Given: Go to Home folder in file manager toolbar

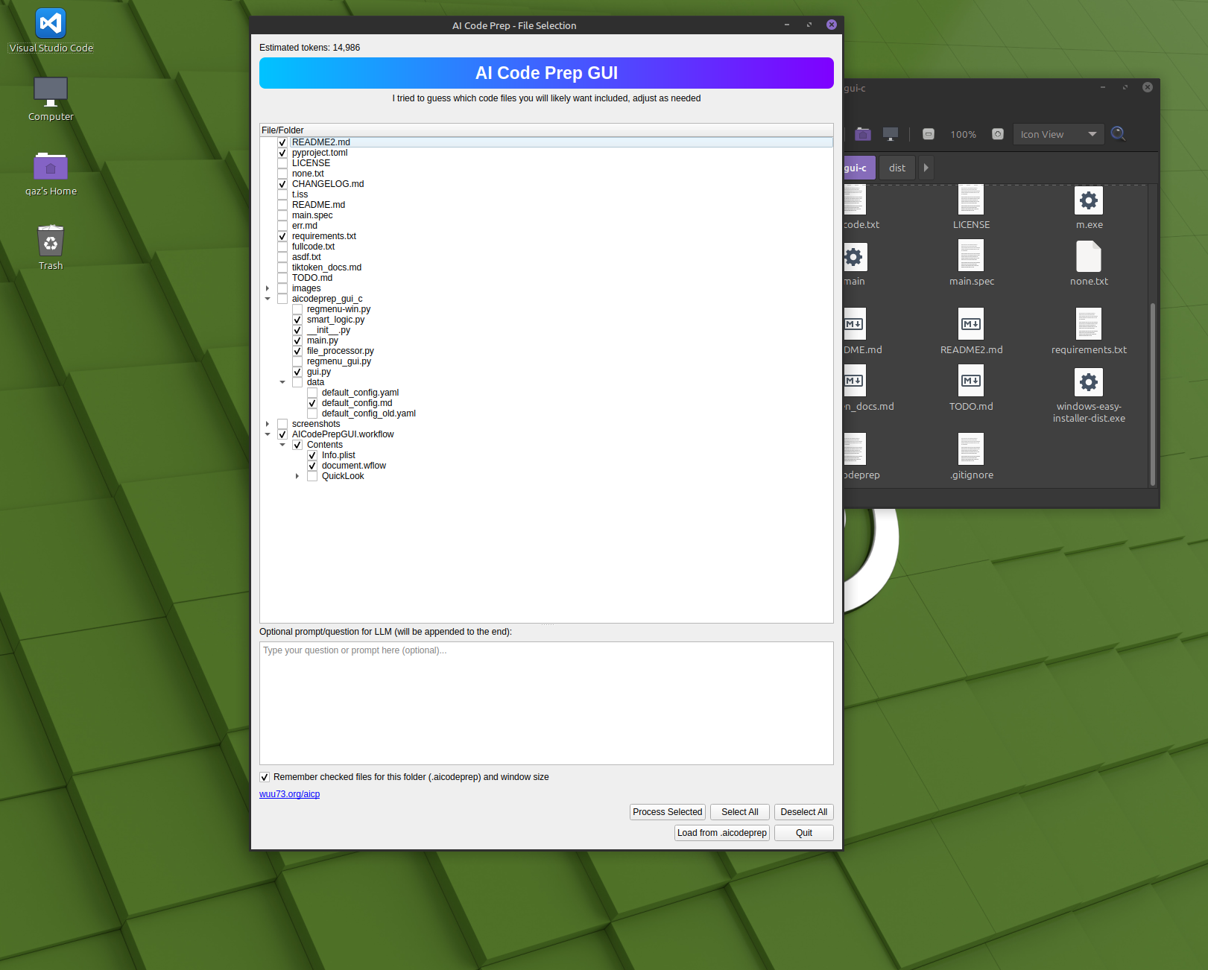Looking at the screenshot, I should [x=863, y=134].
